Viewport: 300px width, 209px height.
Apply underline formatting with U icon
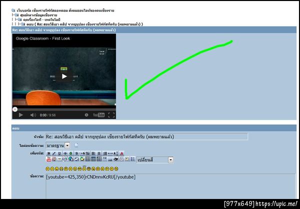[59, 153]
